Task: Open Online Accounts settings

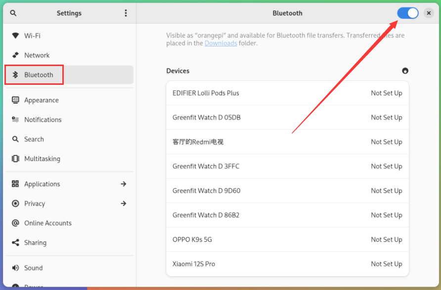Action: coord(70,223)
